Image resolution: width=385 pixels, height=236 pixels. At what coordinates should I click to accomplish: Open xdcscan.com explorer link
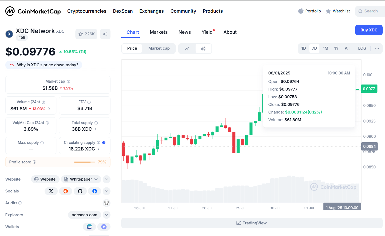85,215
